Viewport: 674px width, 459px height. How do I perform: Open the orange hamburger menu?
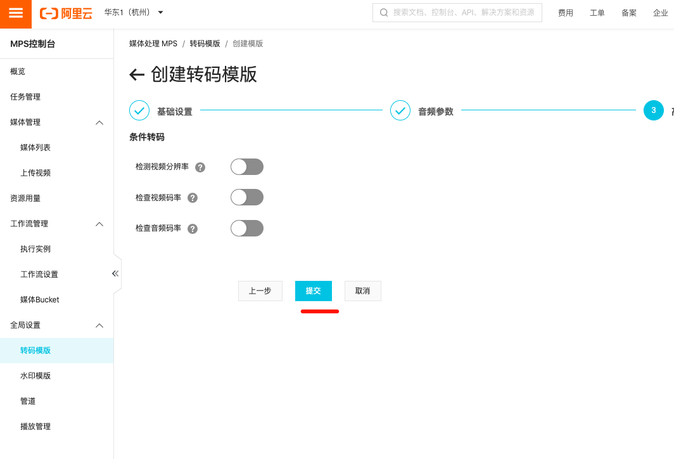pos(16,13)
